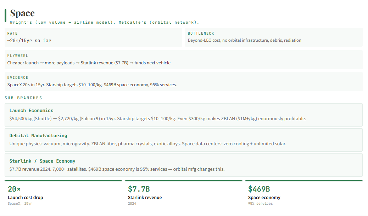The height and width of the screenshot is (216, 368).
Task: Click the 95% services caption under Space economy
Action: pos(261,204)
